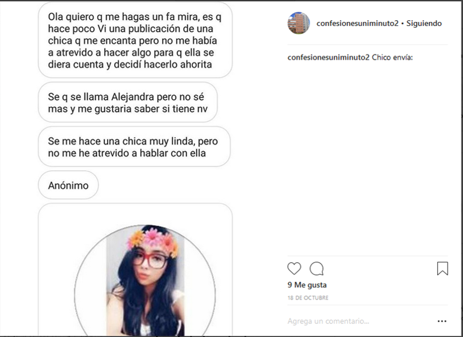Click username in the caption text
463x337 pixels.
[329, 57]
